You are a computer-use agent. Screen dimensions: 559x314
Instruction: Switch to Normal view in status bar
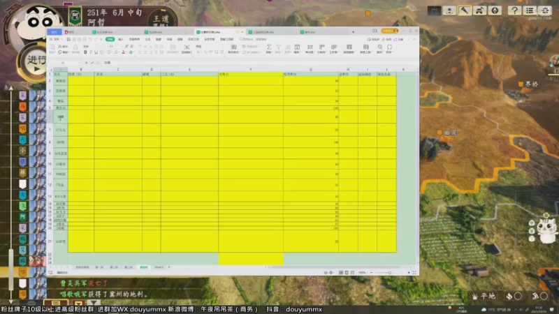pyautogui.click(x=341, y=273)
